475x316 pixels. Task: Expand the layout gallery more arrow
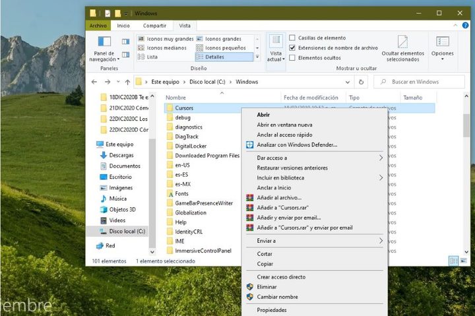coord(257,57)
